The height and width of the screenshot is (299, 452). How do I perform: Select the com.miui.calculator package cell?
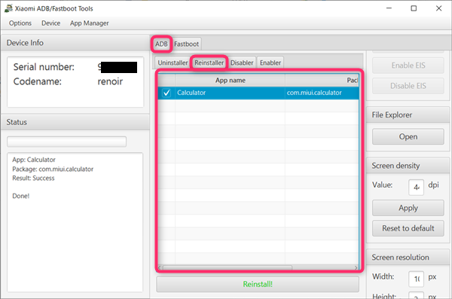point(322,93)
